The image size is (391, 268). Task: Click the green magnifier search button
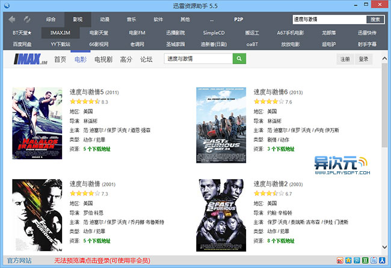[x=239, y=58]
